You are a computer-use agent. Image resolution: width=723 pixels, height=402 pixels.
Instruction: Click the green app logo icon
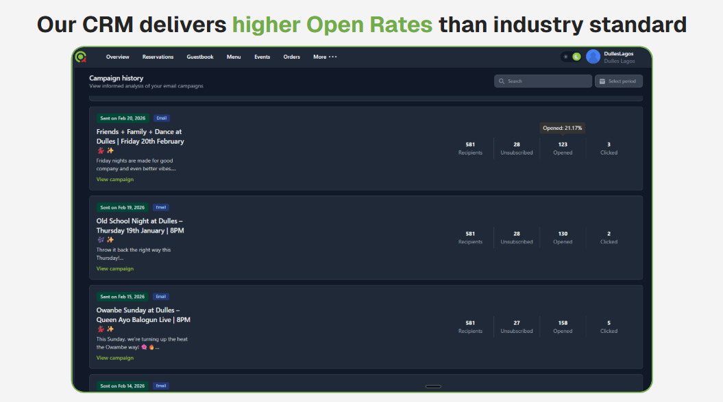click(x=81, y=57)
